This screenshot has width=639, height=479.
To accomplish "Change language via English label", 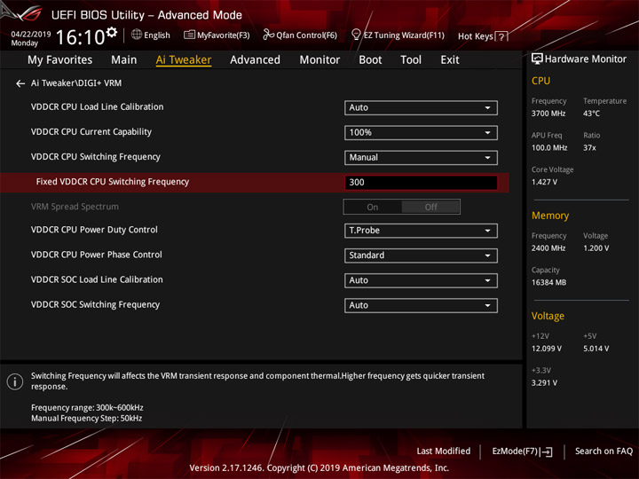I will coord(157,35).
